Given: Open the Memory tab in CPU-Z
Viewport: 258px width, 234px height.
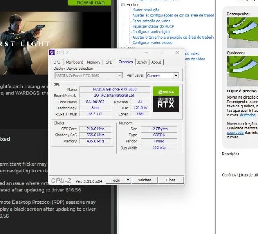Looking at the screenshot, I should pyautogui.click(x=94, y=62).
